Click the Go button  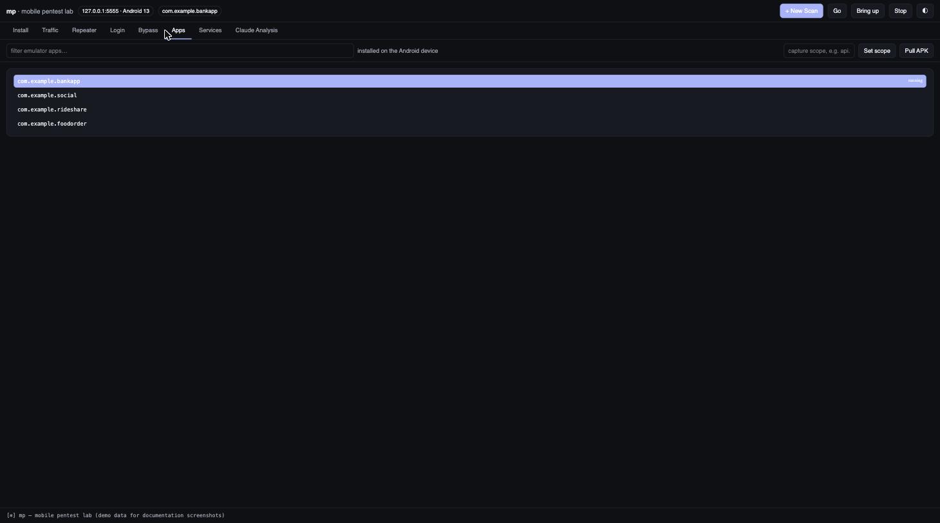tap(837, 11)
